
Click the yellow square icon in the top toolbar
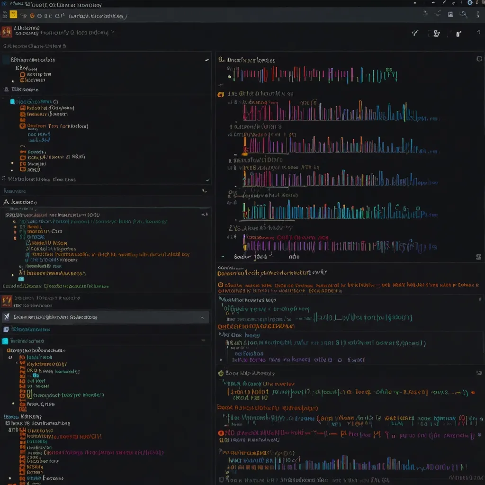pos(13,15)
